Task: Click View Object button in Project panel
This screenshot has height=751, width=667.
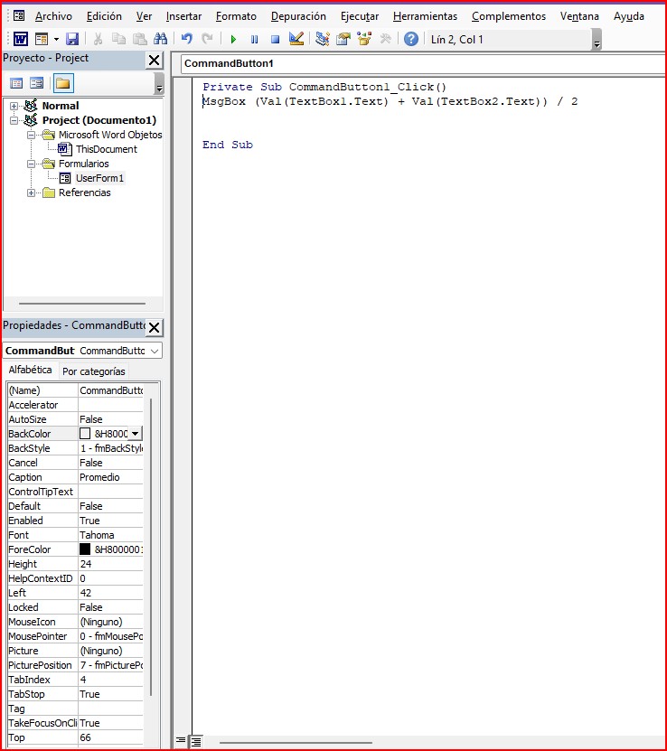Action: point(37,83)
